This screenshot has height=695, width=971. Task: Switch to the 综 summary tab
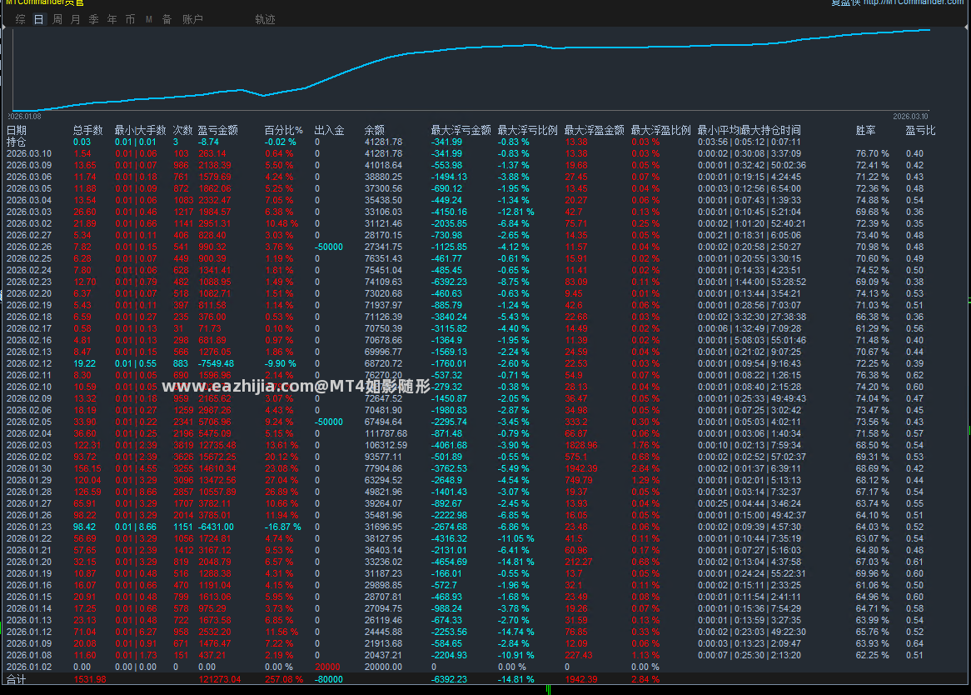(x=21, y=20)
